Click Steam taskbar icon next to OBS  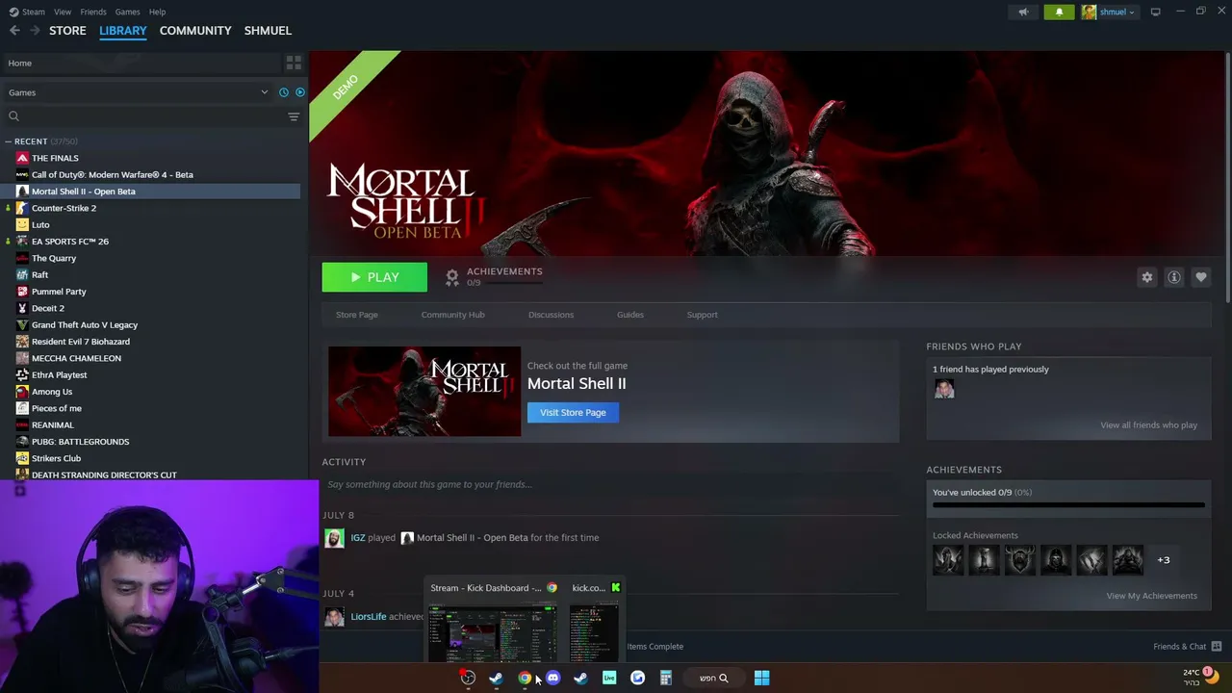tap(496, 678)
